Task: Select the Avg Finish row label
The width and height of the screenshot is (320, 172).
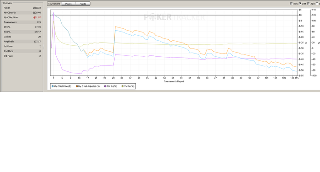Action: pyautogui.click(x=9, y=42)
